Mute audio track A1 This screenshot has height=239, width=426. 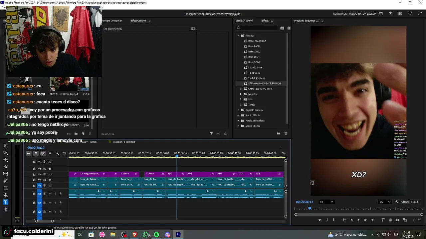(x=50, y=194)
